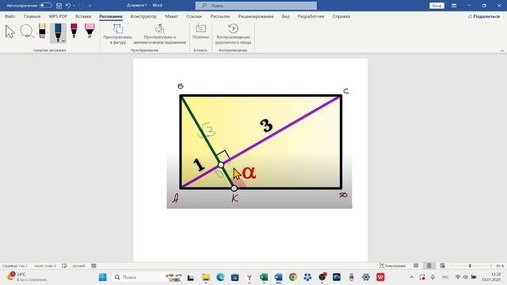The image size is (507, 285).
Task: Select the arrow selection tool in Drawing ribbon
Action: pyautogui.click(x=10, y=32)
